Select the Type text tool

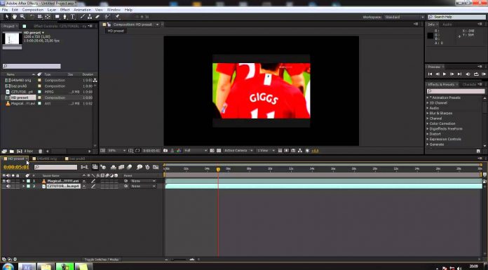pos(72,17)
